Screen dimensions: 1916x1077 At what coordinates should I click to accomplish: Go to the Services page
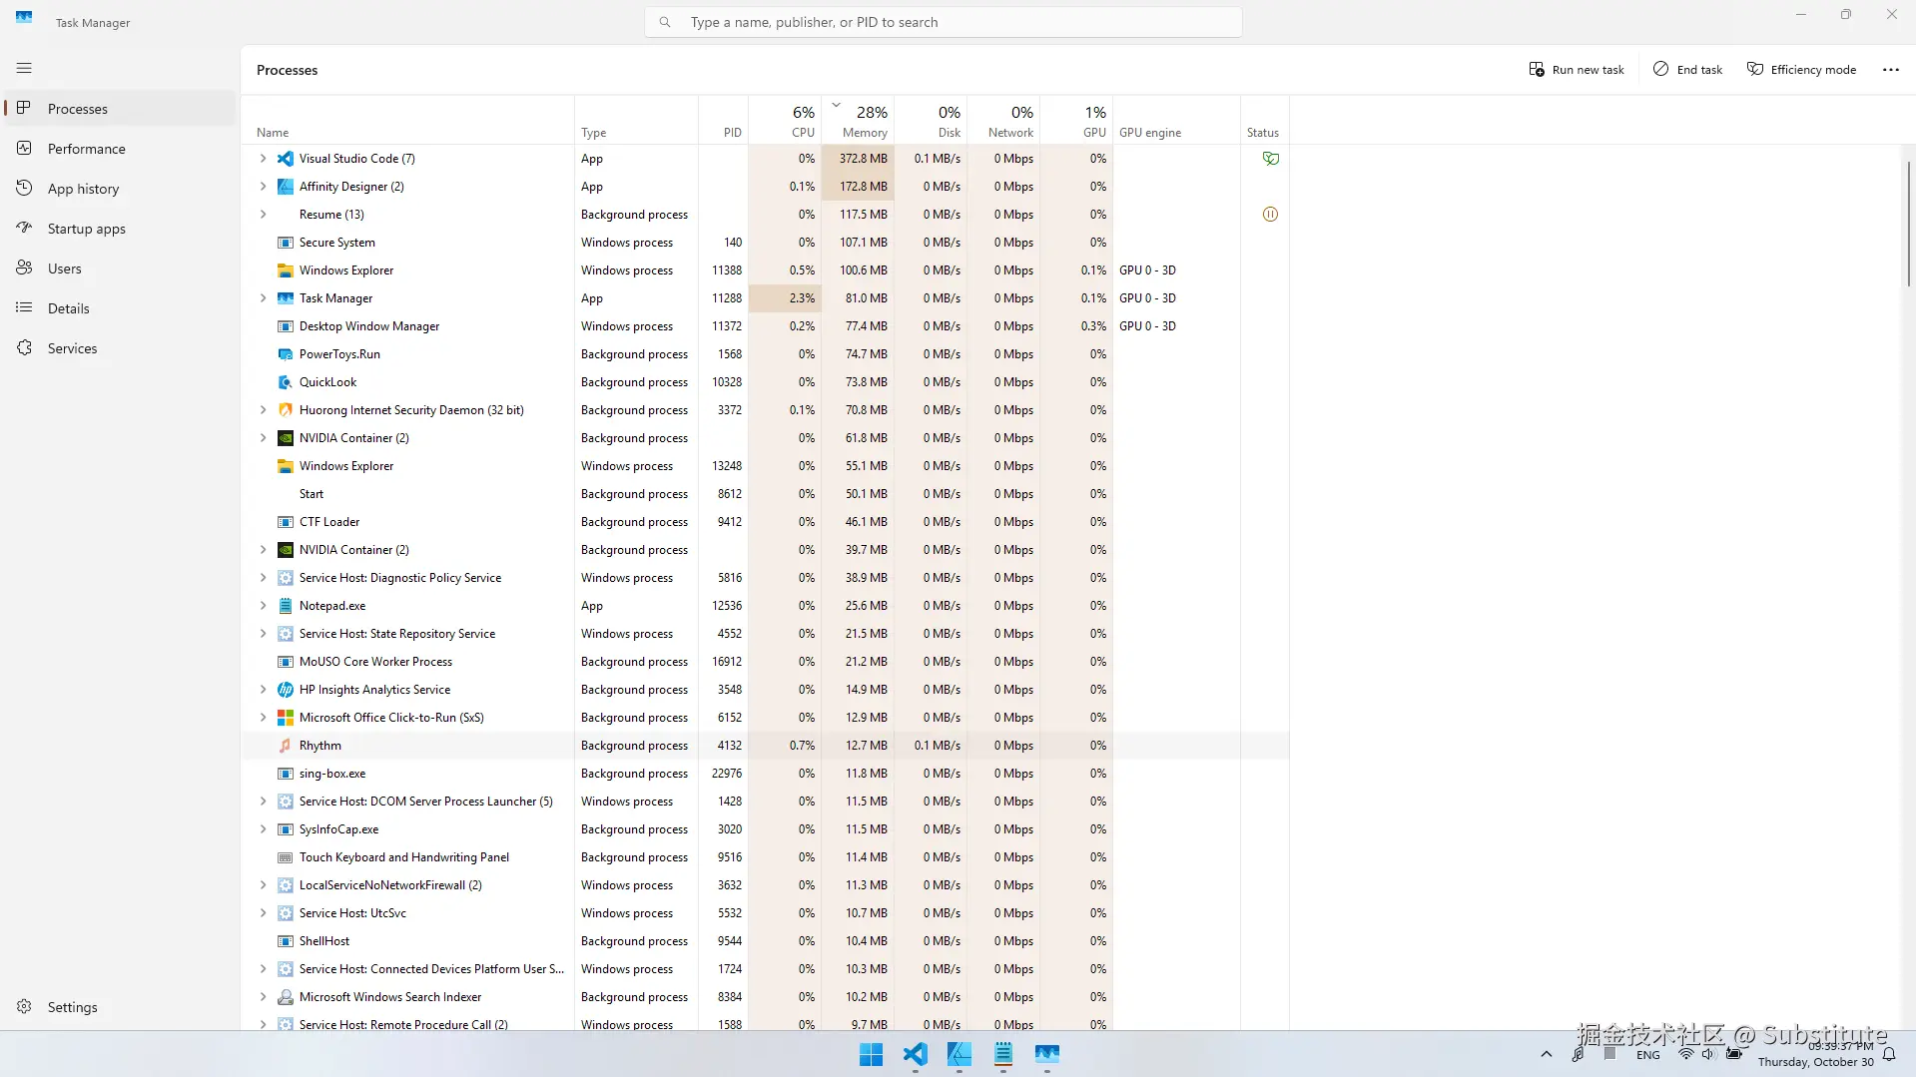pos(72,348)
